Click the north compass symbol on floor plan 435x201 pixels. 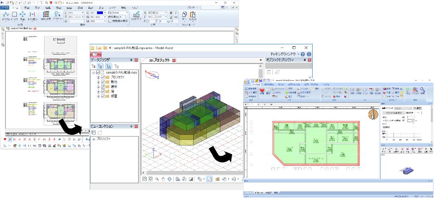(374, 114)
